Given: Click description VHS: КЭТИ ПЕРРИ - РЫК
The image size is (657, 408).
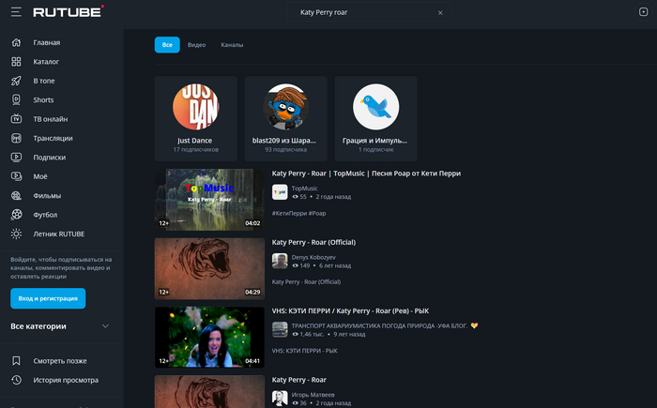Looking at the screenshot, I should tap(305, 351).
